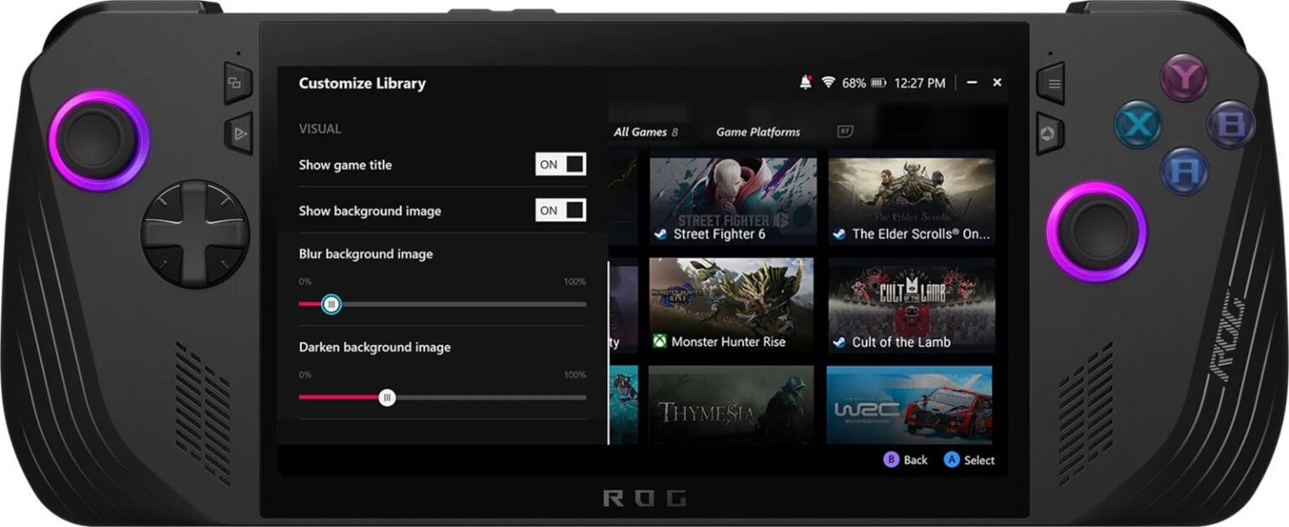
Task: Toggle the Show background image switch
Action: point(561,211)
